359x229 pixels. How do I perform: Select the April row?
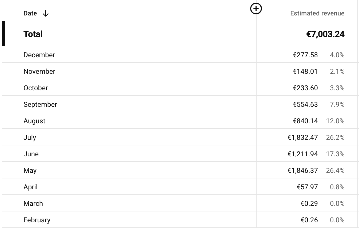point(30,187)
